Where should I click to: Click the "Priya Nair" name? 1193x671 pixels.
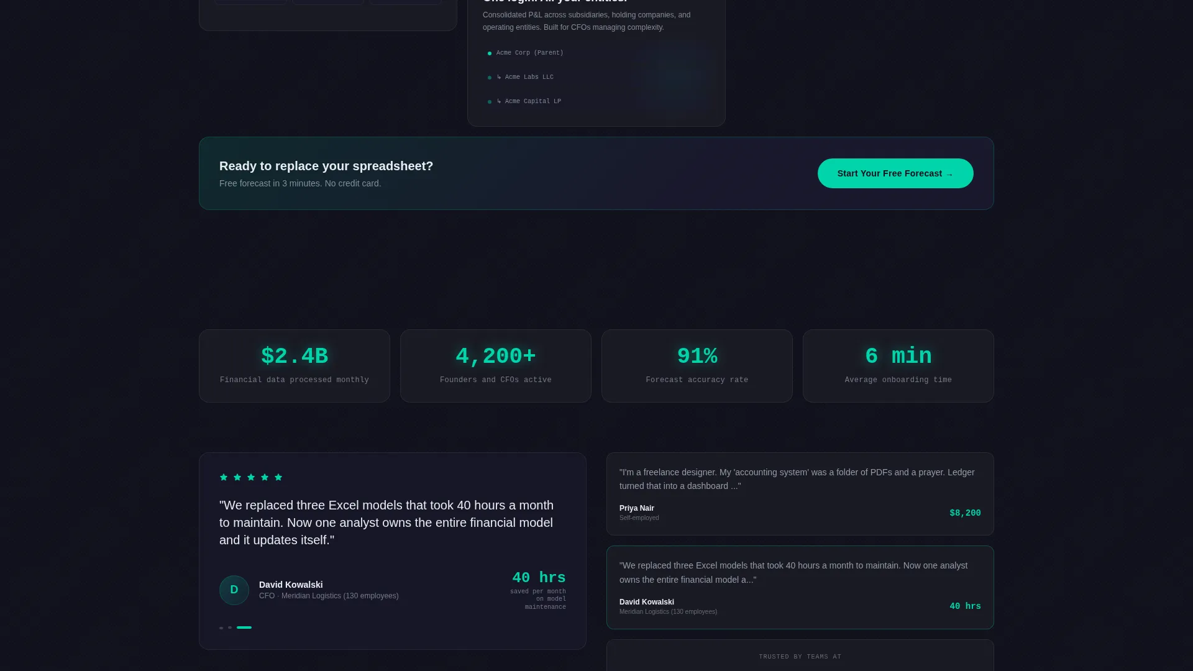[637, 508]
